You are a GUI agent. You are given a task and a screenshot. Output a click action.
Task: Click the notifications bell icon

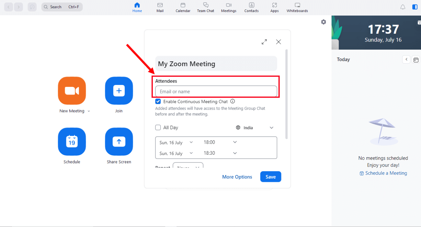403,7
